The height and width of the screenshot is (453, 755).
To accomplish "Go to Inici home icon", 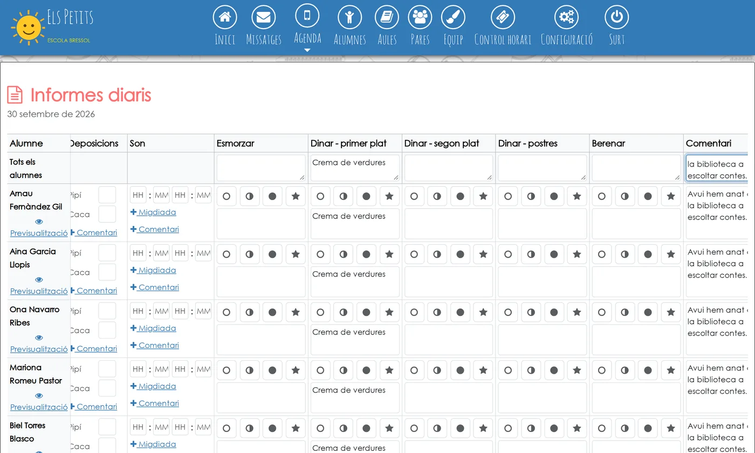I will pos(225,17).
